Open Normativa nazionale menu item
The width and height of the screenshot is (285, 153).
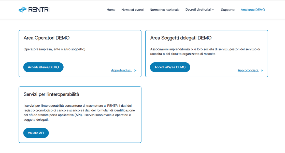pos(164,10)
